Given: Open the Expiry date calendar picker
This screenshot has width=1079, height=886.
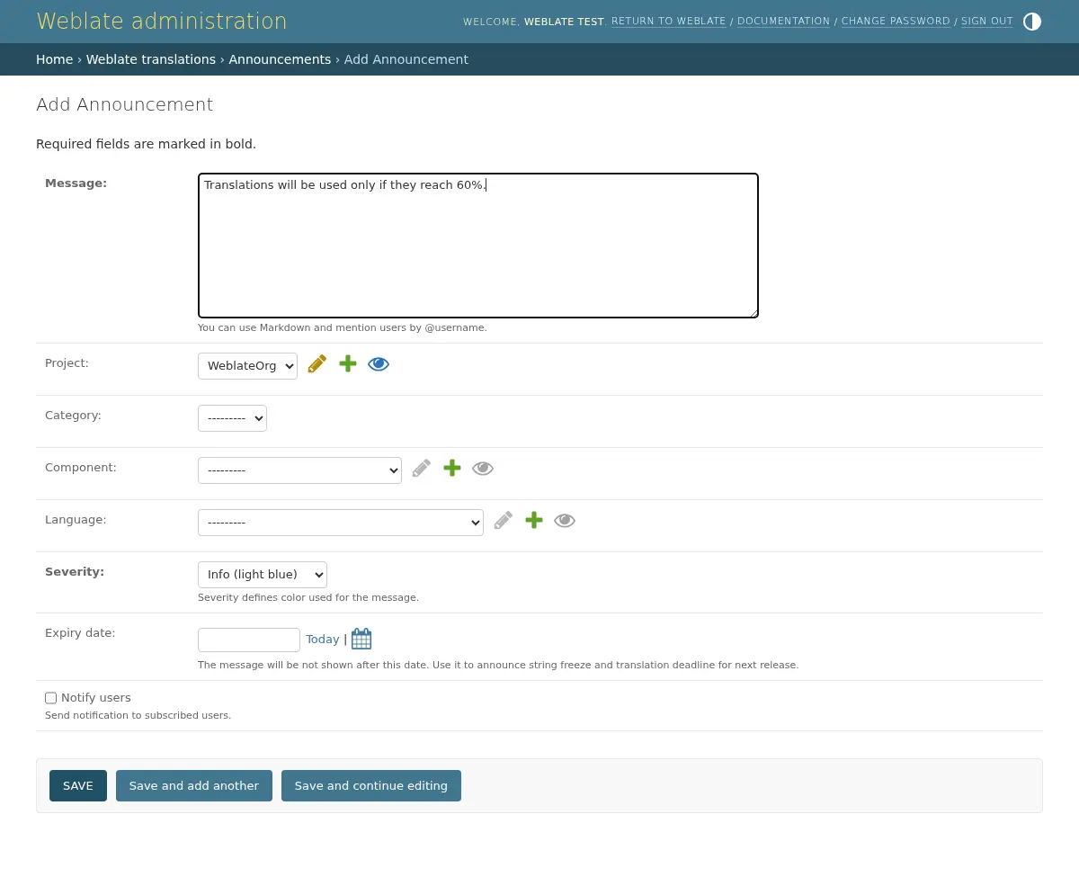Looking at the screenshot, I should pos(361,640).
